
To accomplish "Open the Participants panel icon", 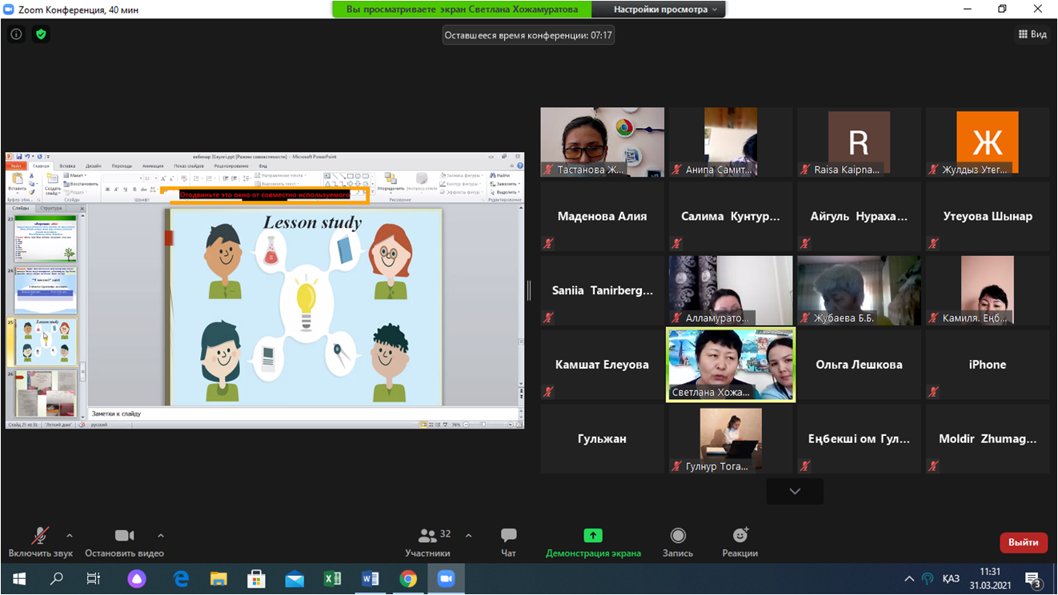I will point(428,536).
